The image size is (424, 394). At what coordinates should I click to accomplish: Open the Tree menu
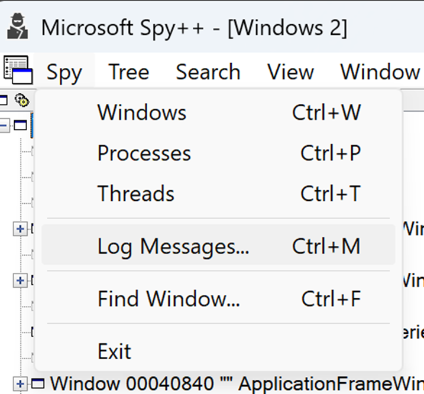point(128,72)
